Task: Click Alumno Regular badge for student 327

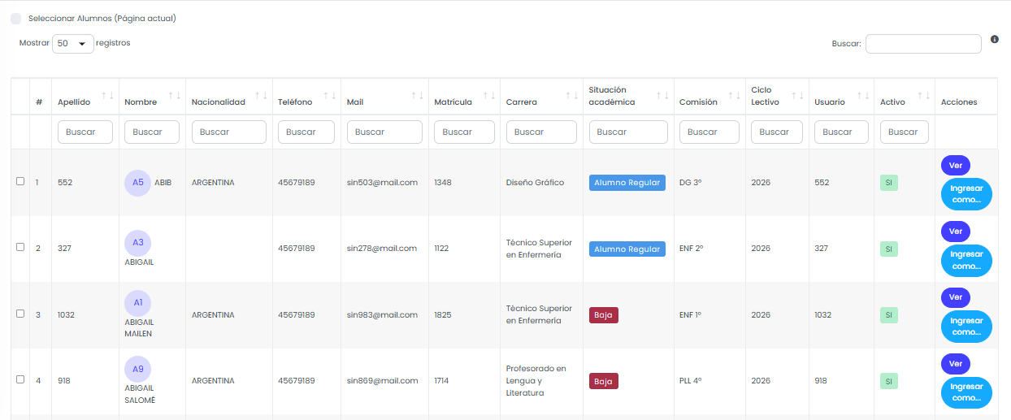Action: 627,249
